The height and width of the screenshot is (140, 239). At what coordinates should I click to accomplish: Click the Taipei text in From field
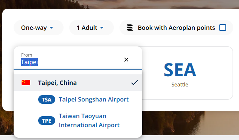pyautogui.click(x=29, y=62)
